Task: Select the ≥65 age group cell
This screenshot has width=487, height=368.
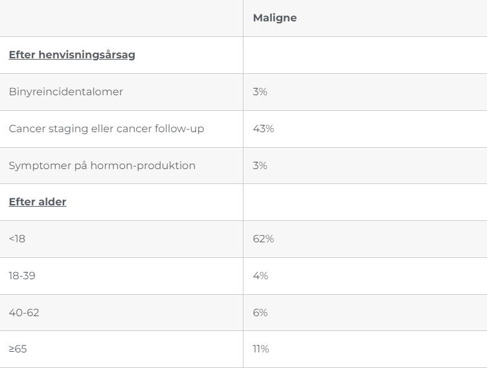Action: 17,349
